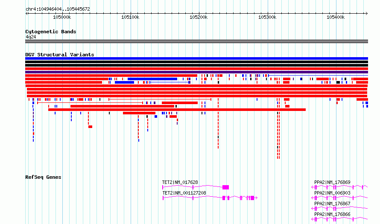Click the left arrowhead of the ruler
The height and width of the screenshot is (224, 380).
26,13
